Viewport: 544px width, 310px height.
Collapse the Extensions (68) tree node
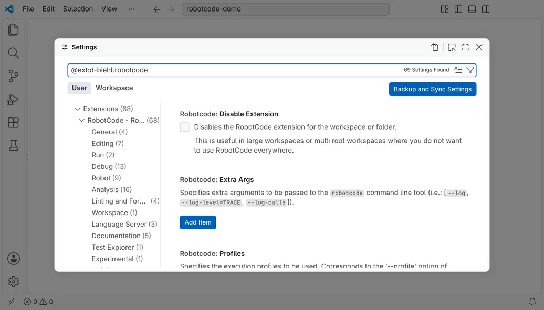tap(77, 109)
